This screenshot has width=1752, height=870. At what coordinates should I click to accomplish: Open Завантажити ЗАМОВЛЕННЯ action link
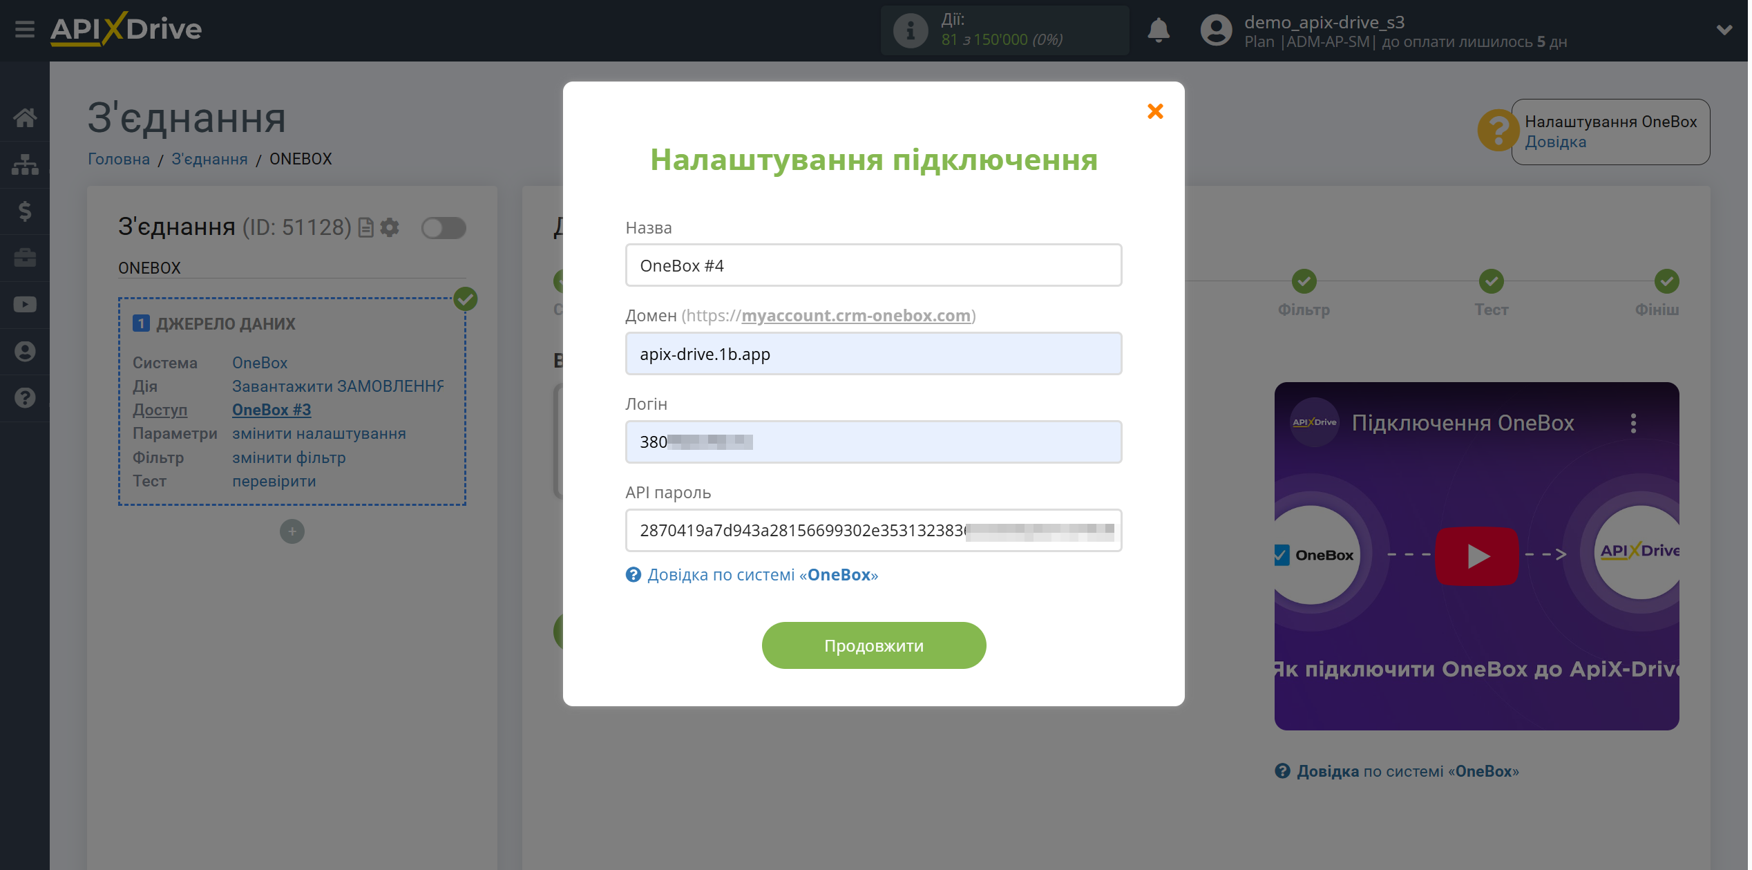coord(338,386)
